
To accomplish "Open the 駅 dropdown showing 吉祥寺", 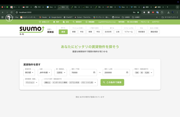I will coord(61,72).
